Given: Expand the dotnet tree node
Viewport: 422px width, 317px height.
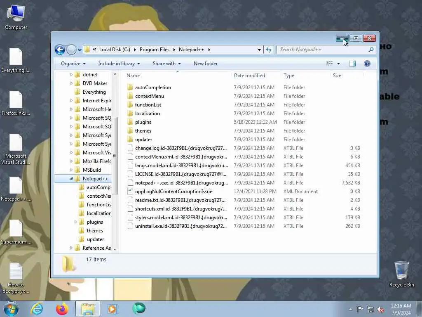Looking at the screenshot, I should point(71,75).
